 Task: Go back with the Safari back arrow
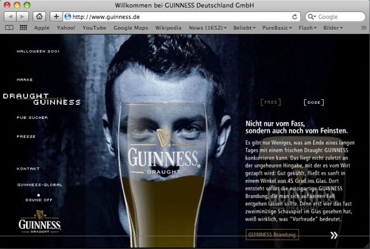click(10, 17)
